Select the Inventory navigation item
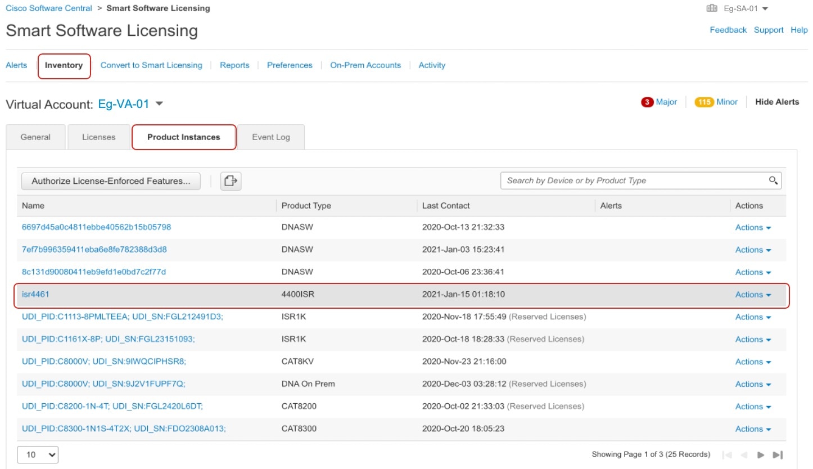813x469 pixels. coord(64,66)
